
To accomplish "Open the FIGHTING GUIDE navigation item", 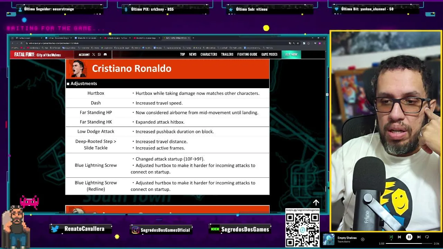I will coord(247,55).
